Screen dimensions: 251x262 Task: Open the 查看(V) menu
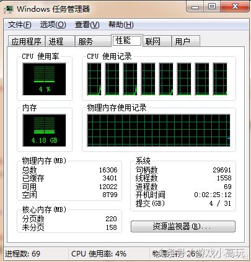[87, 25]
